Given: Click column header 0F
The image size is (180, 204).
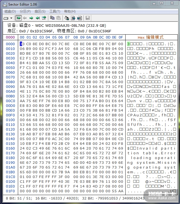Looking at the screenshot, I should pyautogui.click(x=121, y=37).
